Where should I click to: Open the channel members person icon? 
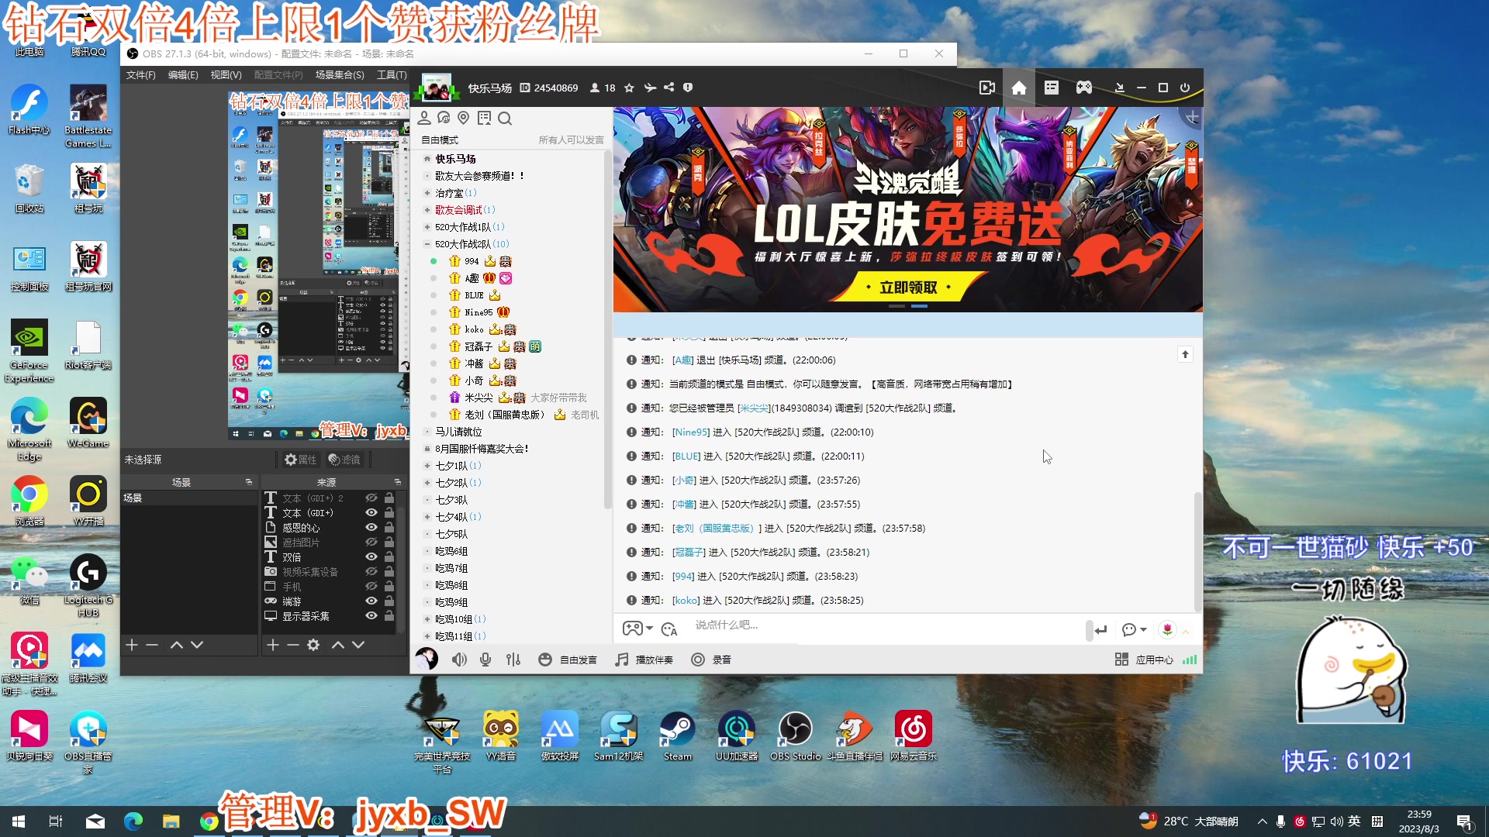[424, 118]
